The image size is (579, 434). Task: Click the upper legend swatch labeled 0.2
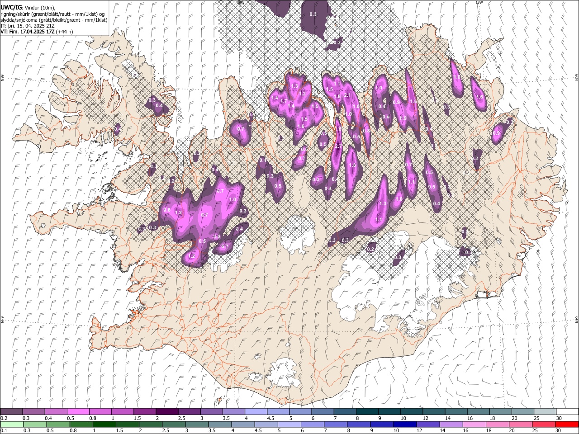(x=11, y=411)
